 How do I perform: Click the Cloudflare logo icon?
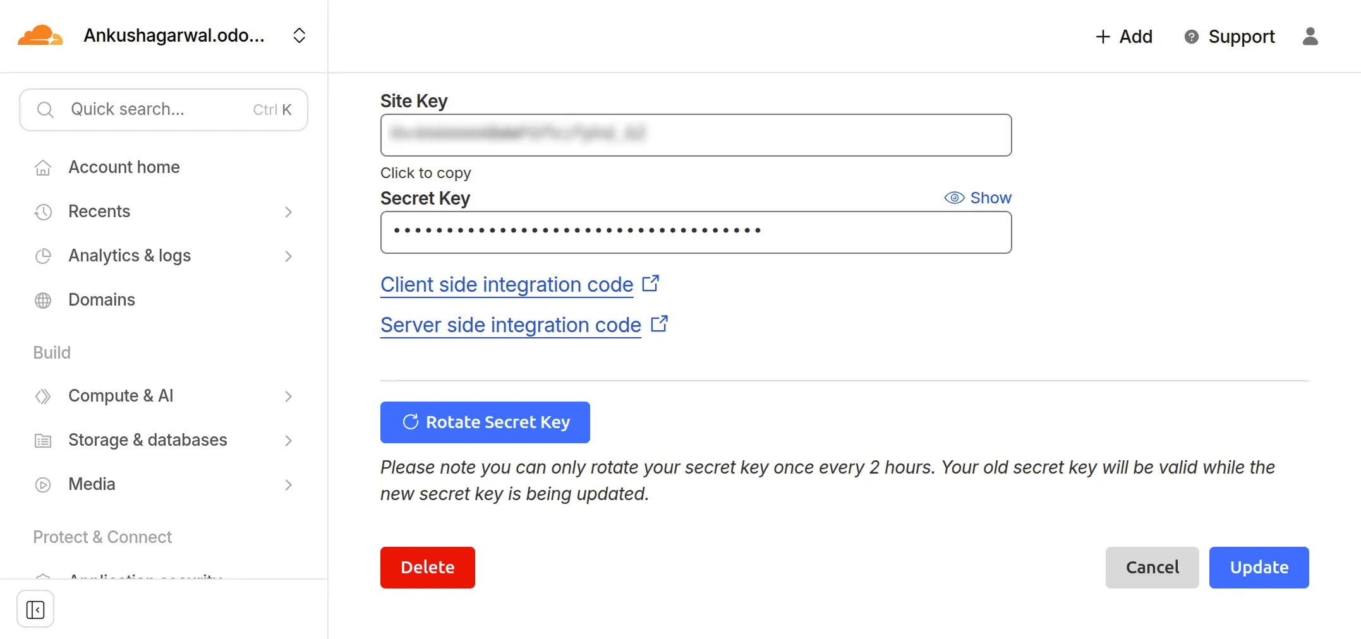click(40, 35)
